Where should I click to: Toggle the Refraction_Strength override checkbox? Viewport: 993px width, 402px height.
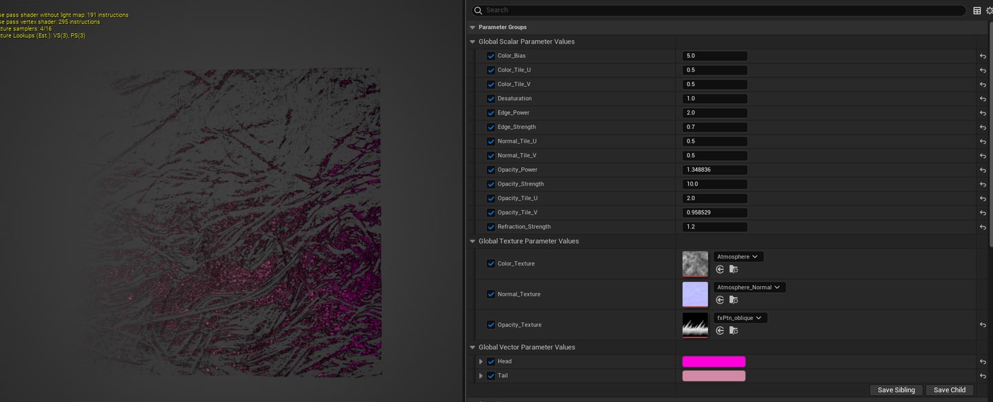tap(491, 227)
